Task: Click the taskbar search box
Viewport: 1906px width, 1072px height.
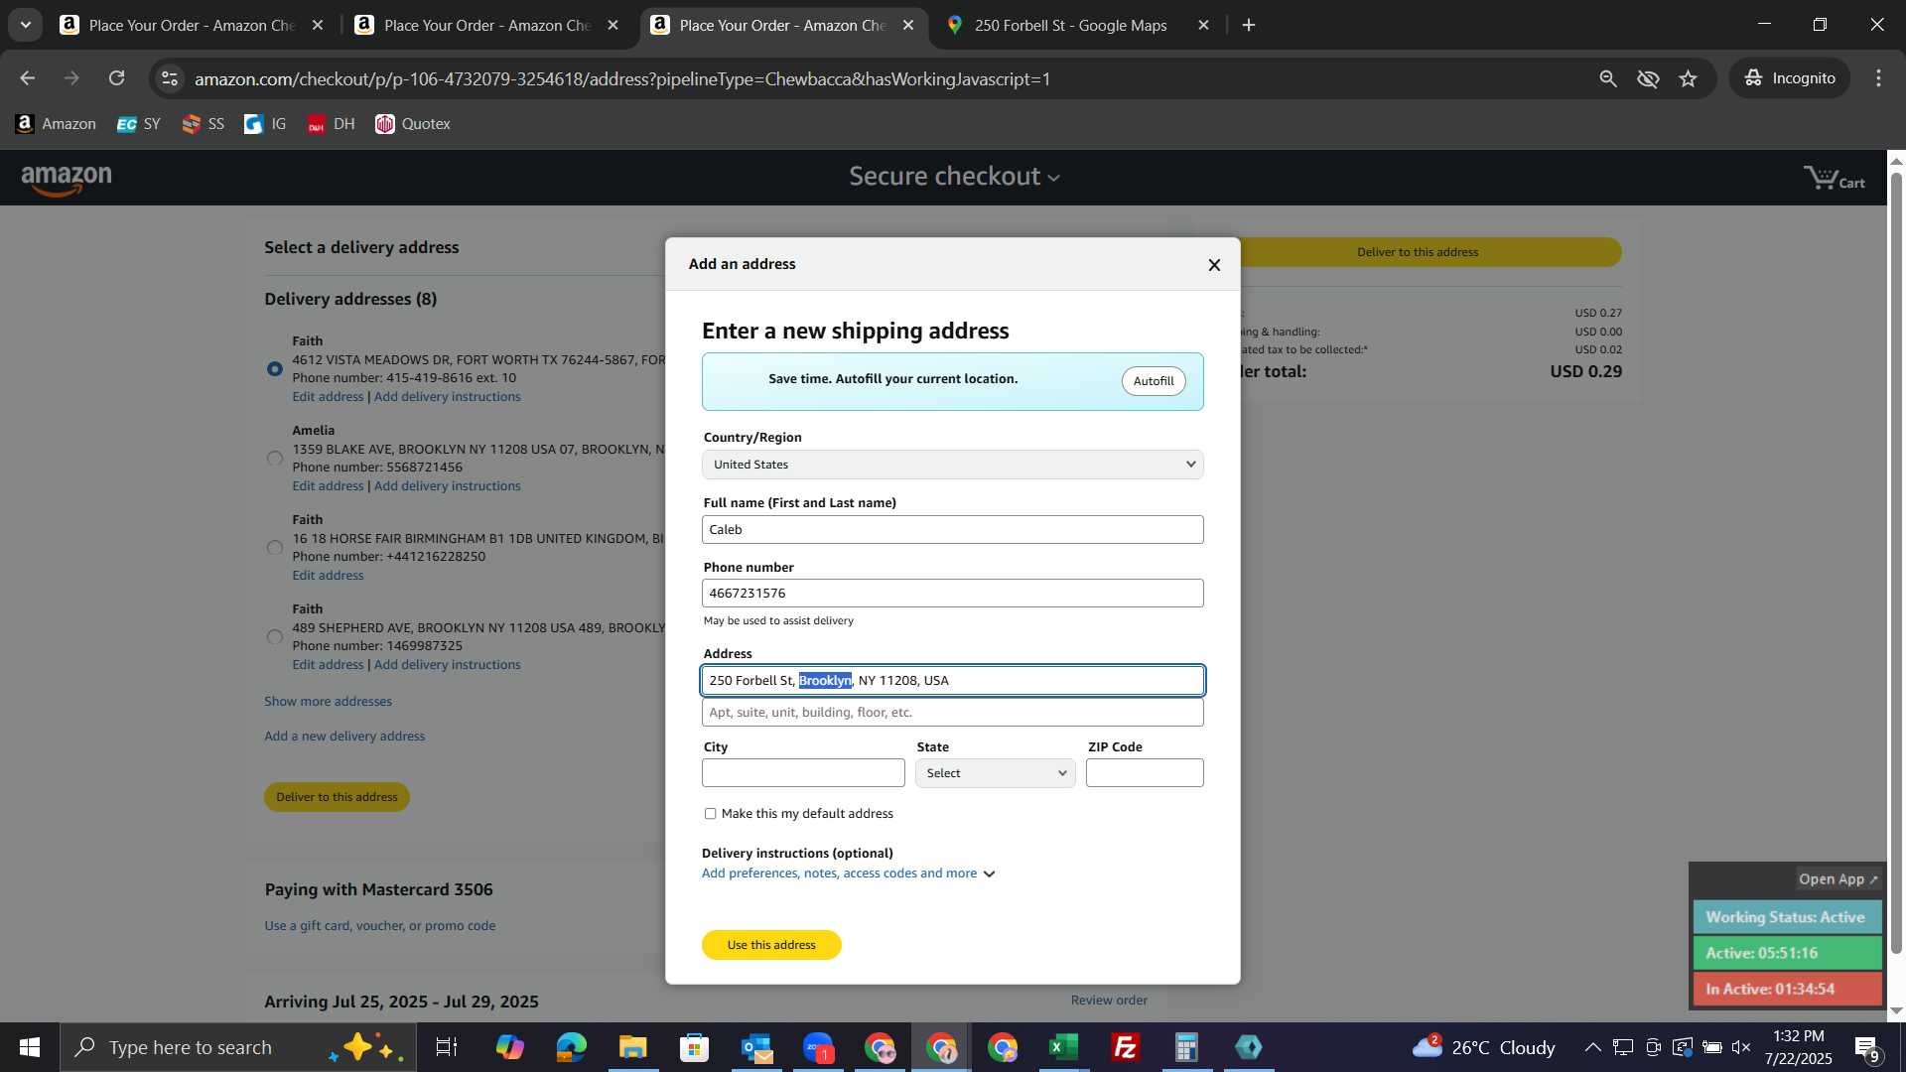Action: point(238,1047)
